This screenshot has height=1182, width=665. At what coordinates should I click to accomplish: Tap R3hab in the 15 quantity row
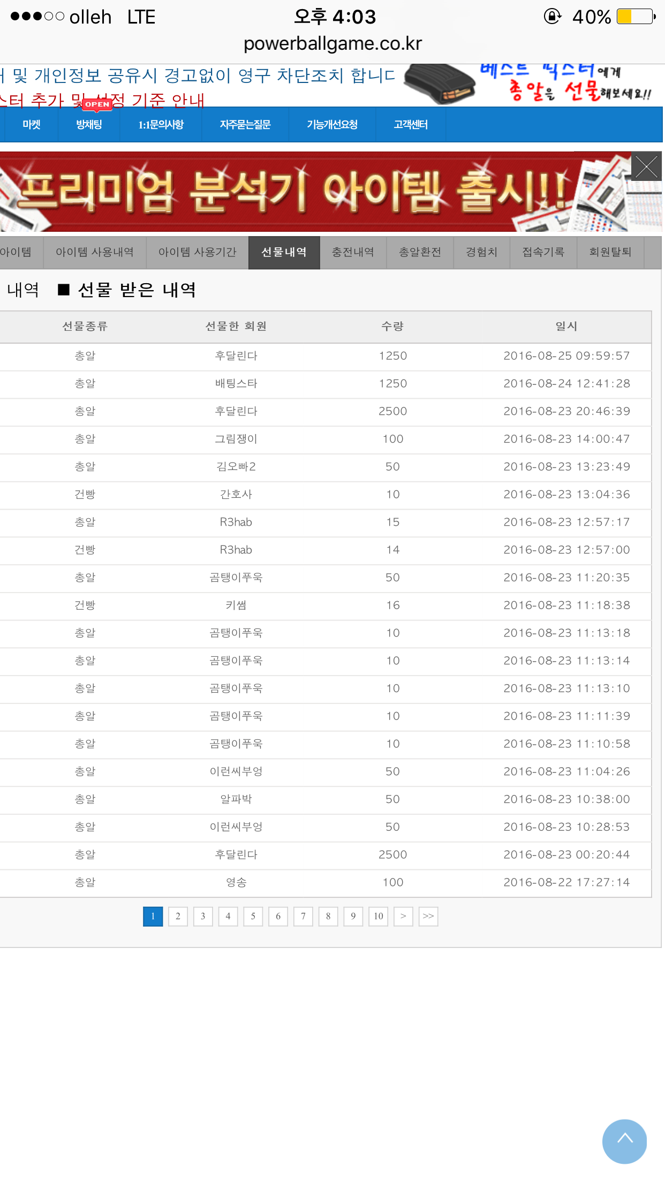pos(236,522)
